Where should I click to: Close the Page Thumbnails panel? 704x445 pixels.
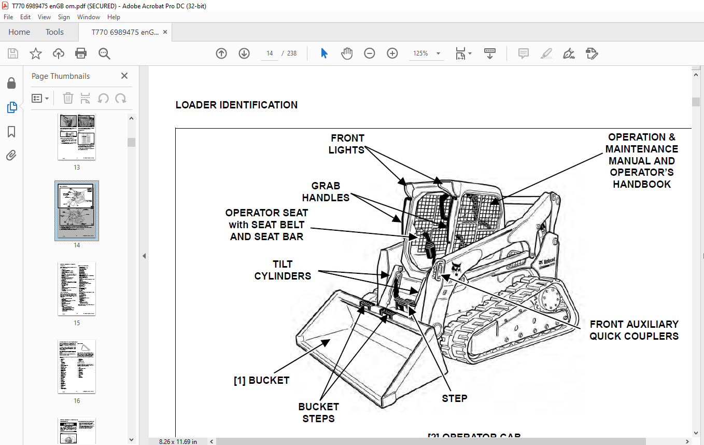(124, 76)
